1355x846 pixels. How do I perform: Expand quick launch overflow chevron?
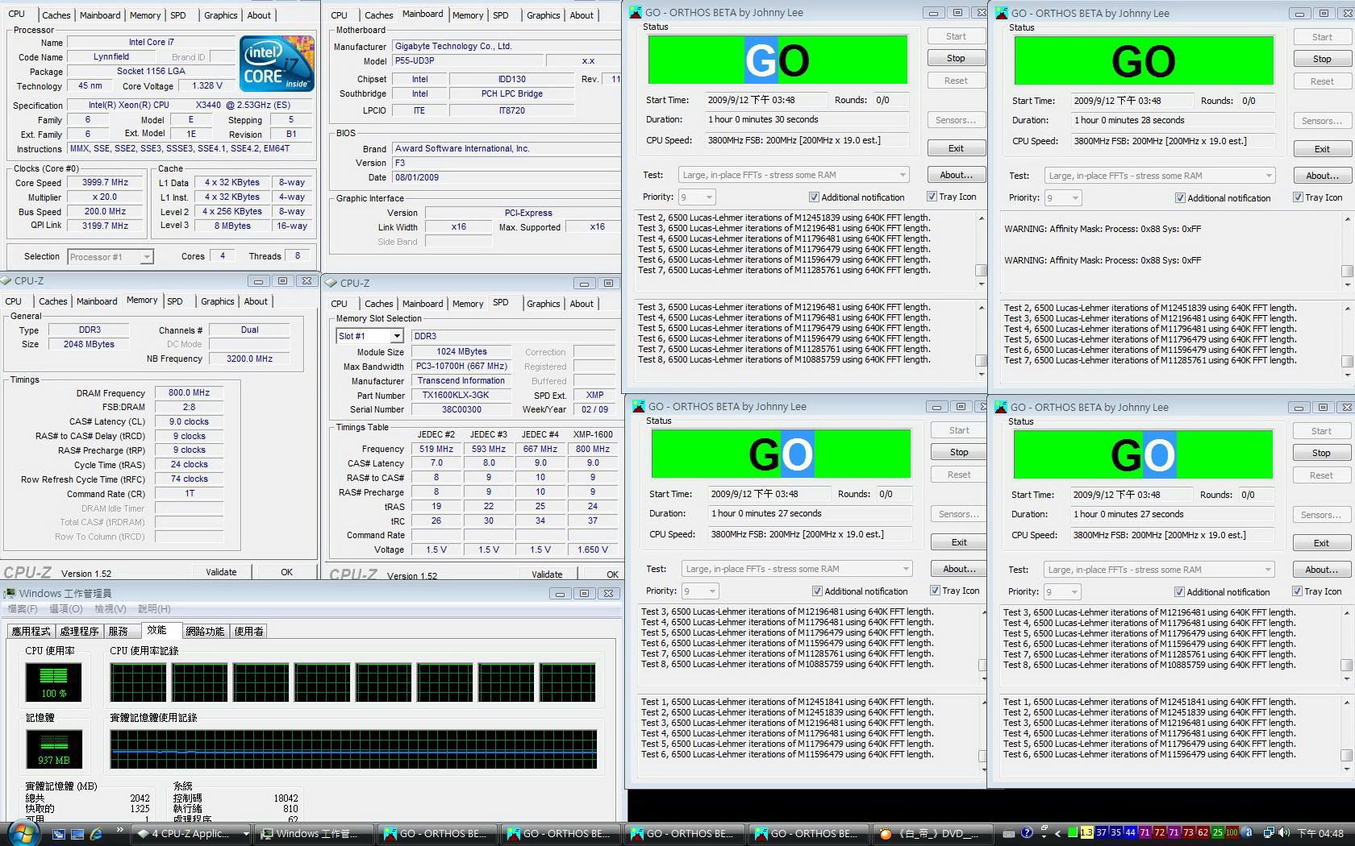(120, 830)
